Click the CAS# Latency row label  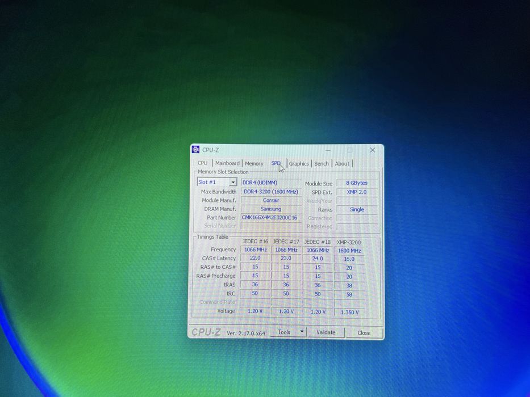click(x=219, y=258)
